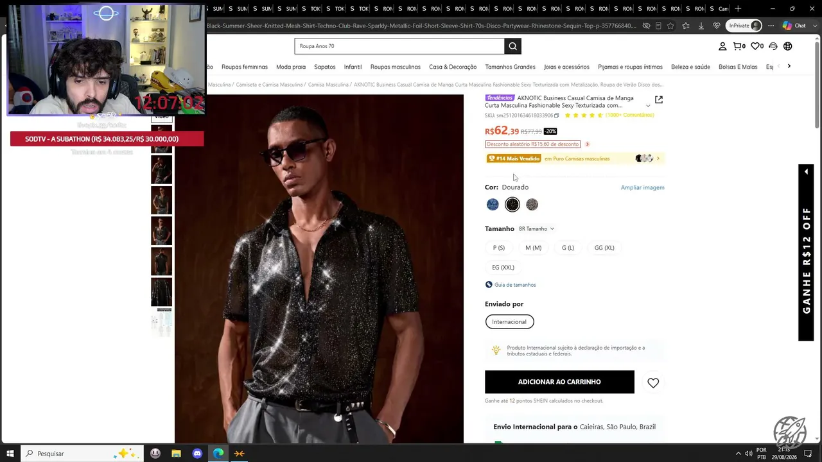Open the Casa & Decoração category
Screen dimensions: 822x462
click(453, 67)
